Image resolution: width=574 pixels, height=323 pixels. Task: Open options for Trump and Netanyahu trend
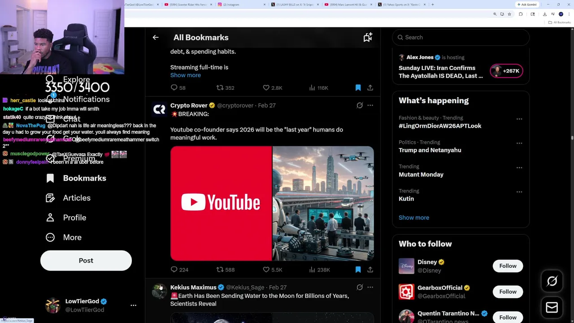pos(519,143)
